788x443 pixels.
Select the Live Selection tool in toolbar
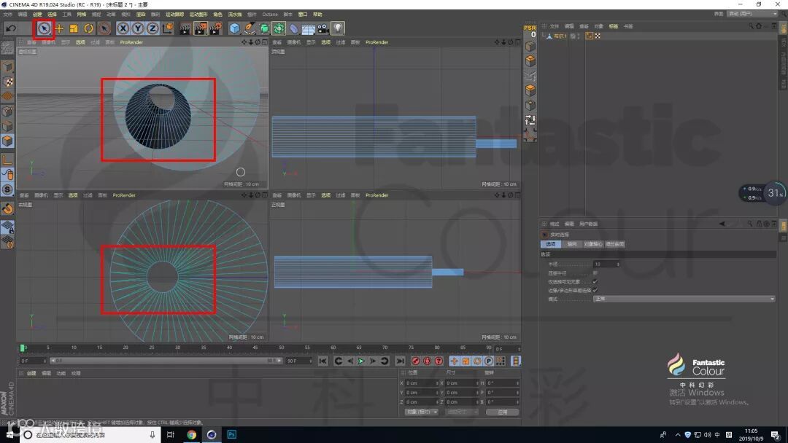(x=44, y=28)
